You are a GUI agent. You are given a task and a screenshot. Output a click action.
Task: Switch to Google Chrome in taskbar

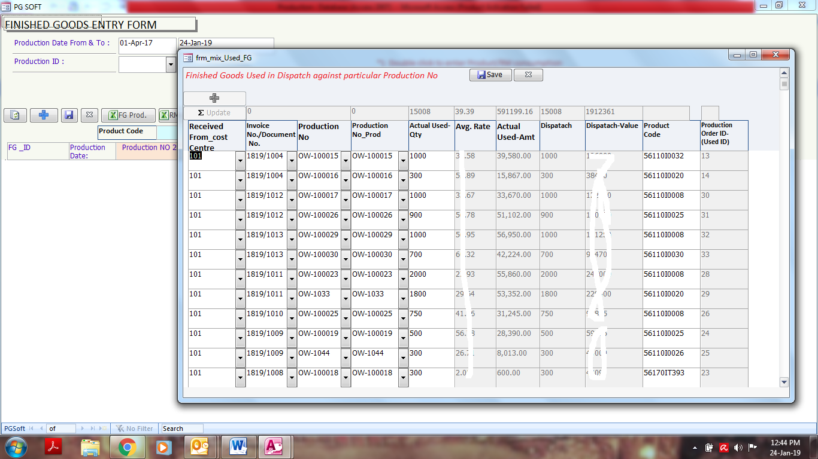[127, 447]
